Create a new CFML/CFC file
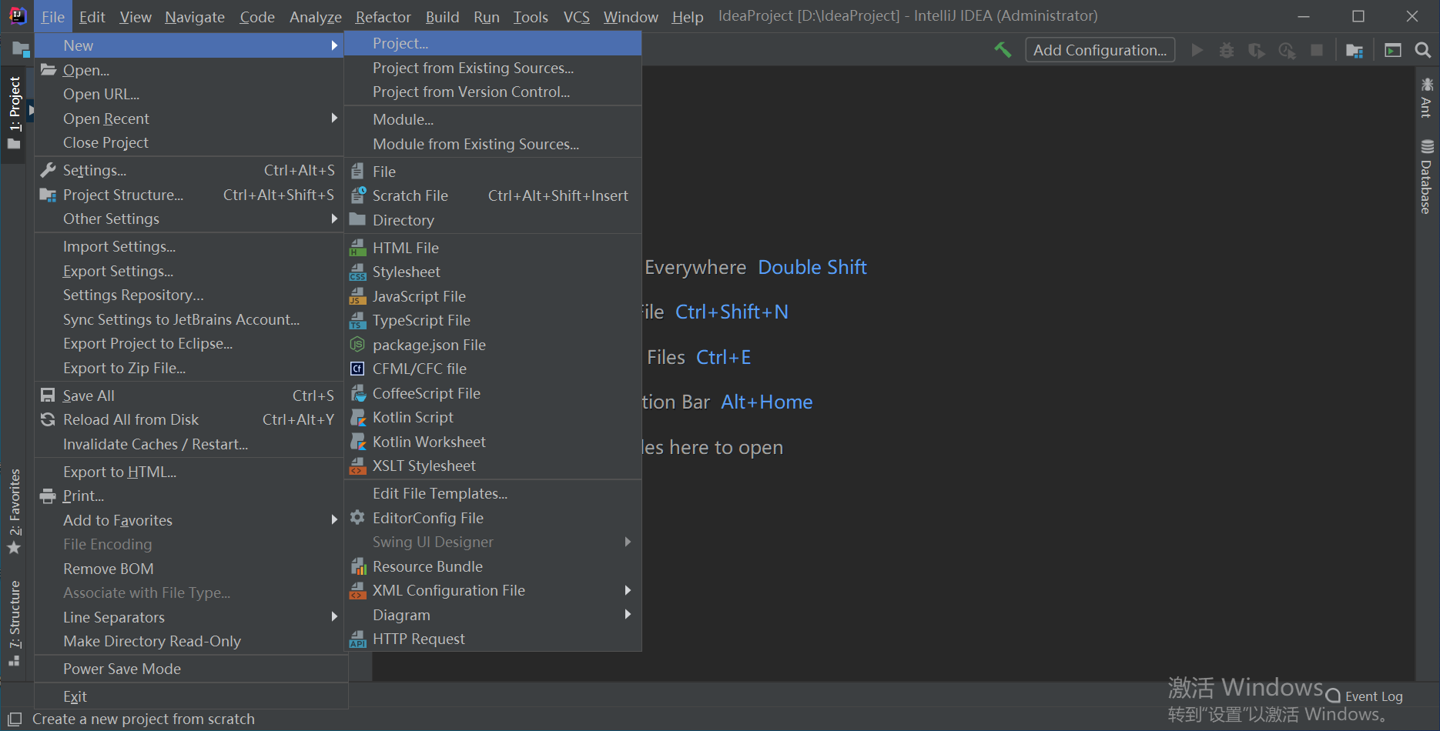This screenshot has width=1440, height=731. click(x=493, y=369)
